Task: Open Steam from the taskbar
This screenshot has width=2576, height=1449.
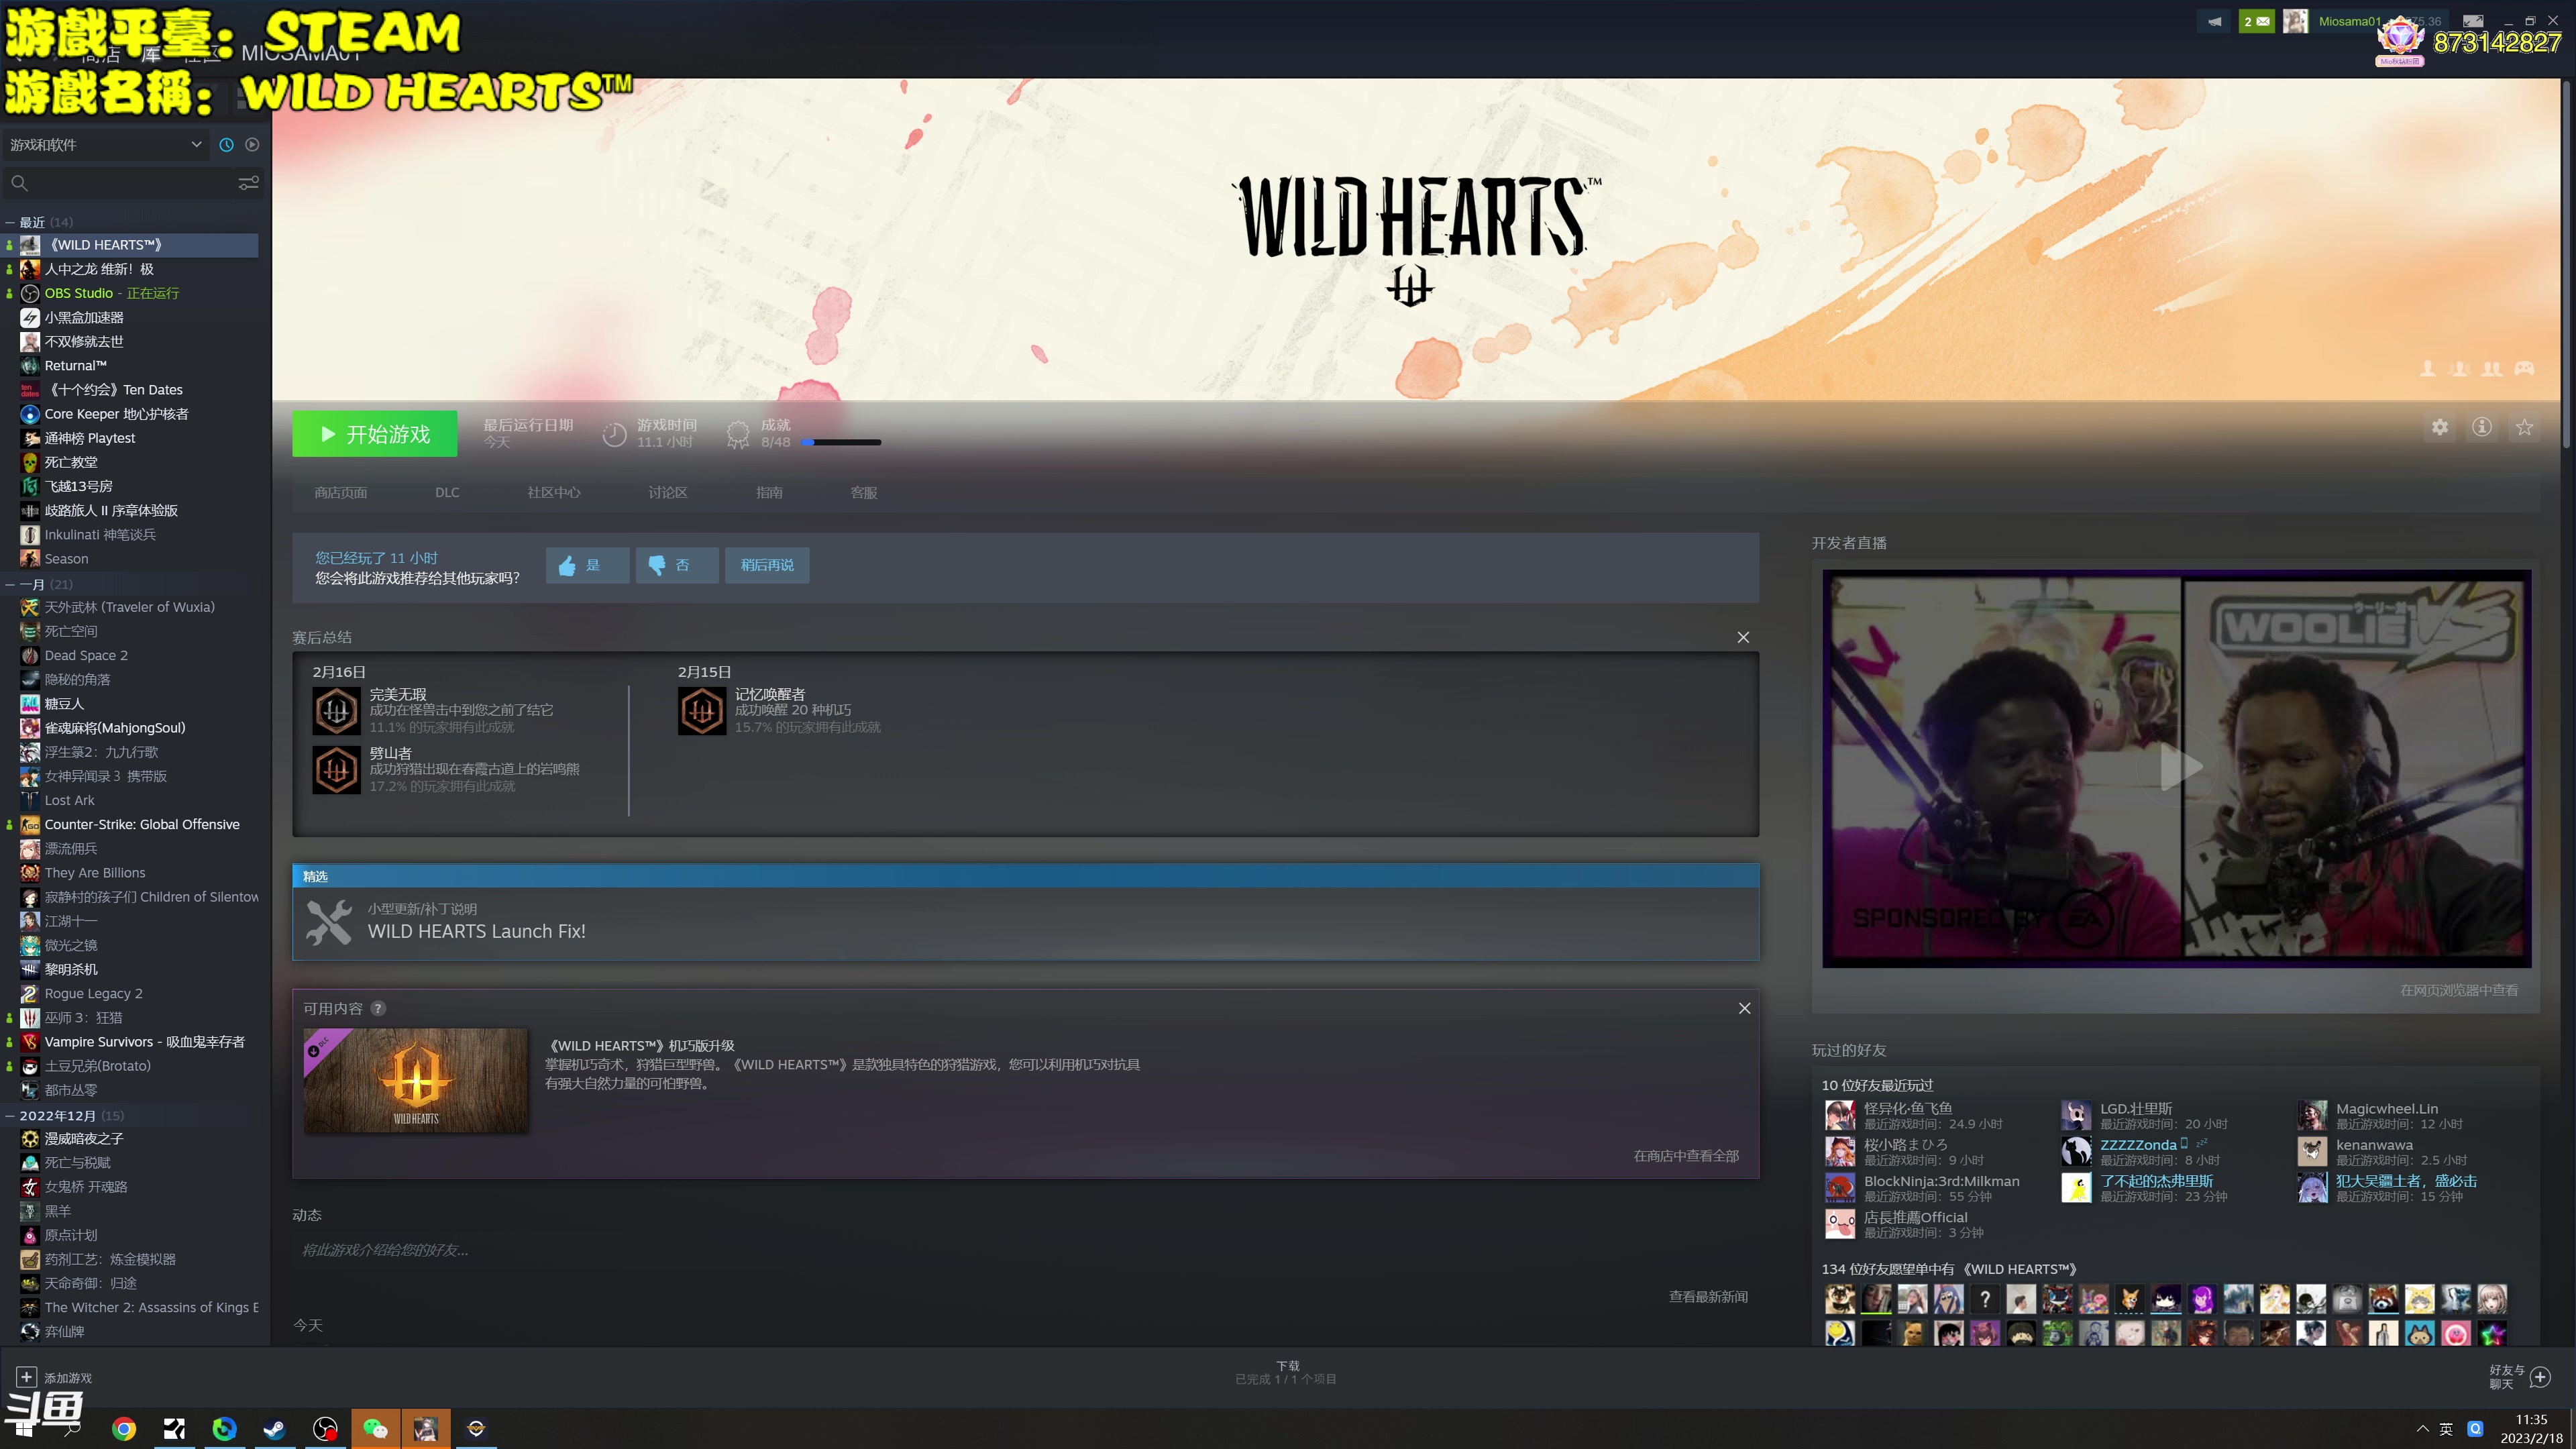Action: (x=274, y=1429)
